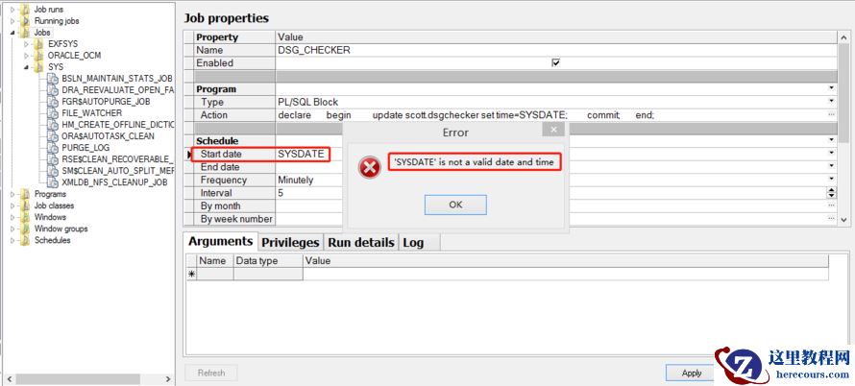The height and width of the screenshot is (386, 855).
Task: Click tree panel horizontal scrollbar right arrow
Action: [168, 378]
